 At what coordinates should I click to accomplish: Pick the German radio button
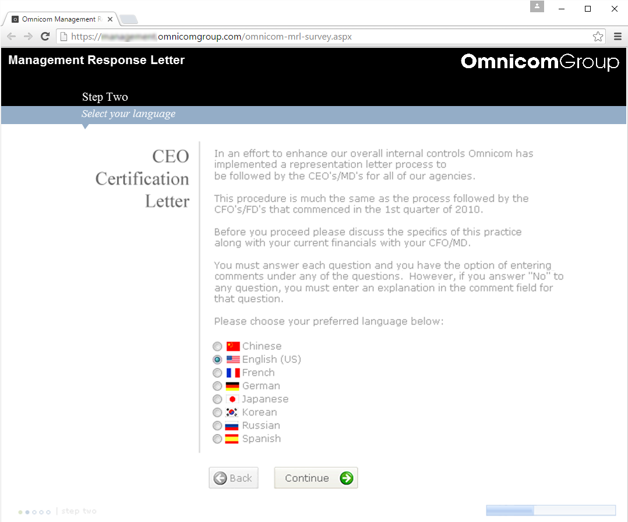pyautogui.click(x=217, y=386)
